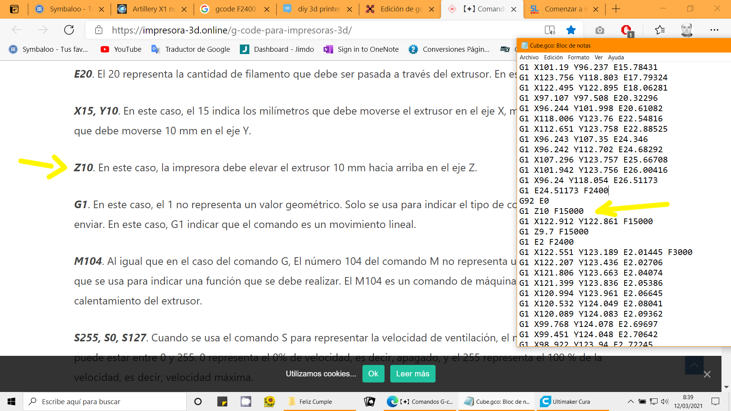This screenshot has width=731, height=411.
Task: Open browser settings ellipsis menu
Action: 714,30
